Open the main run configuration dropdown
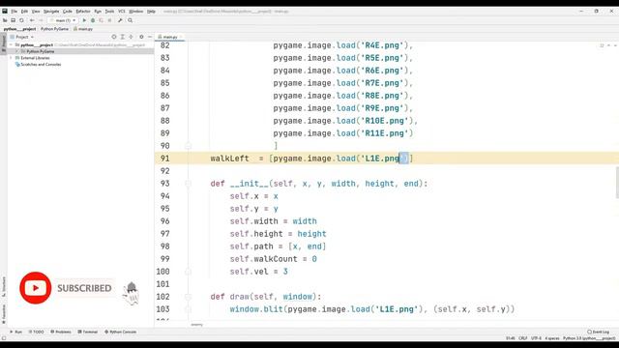The width and height of the screenshot is (619, 348). pos(63,20)
